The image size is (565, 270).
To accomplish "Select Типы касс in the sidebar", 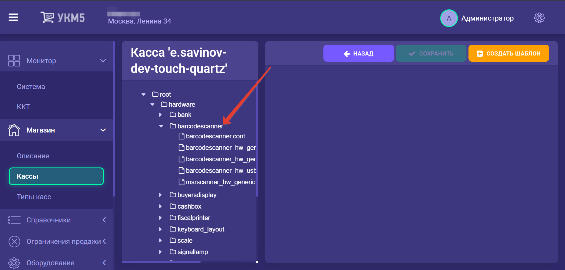I will [34, 197].
